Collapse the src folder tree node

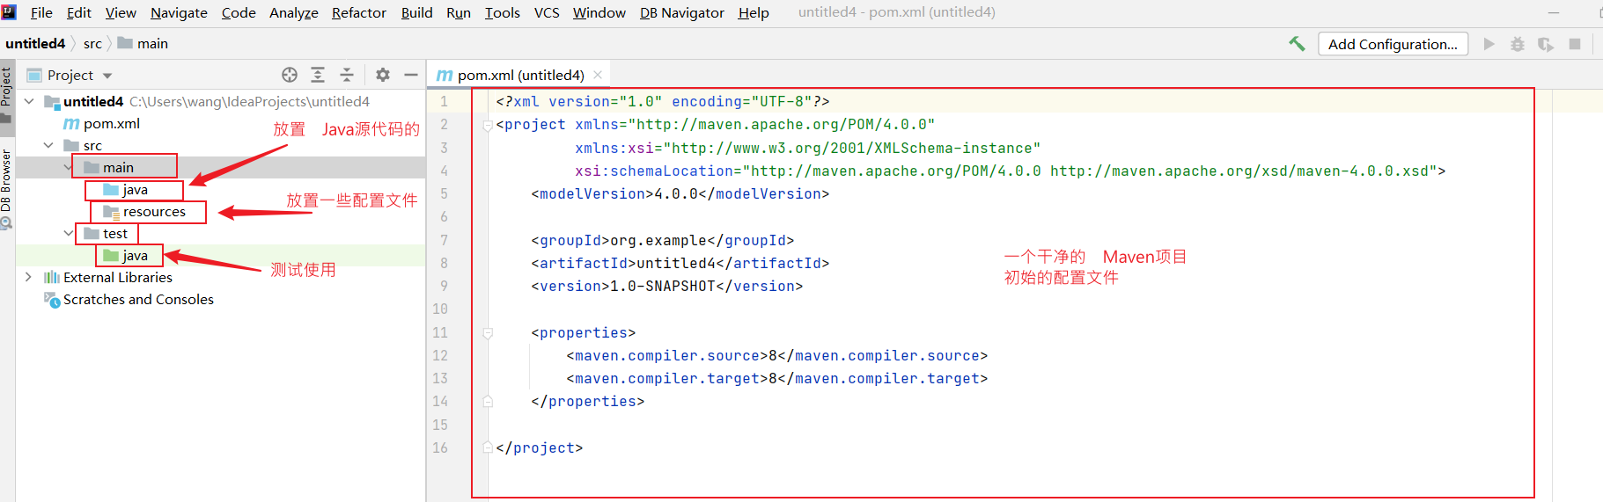coord(48,145)
